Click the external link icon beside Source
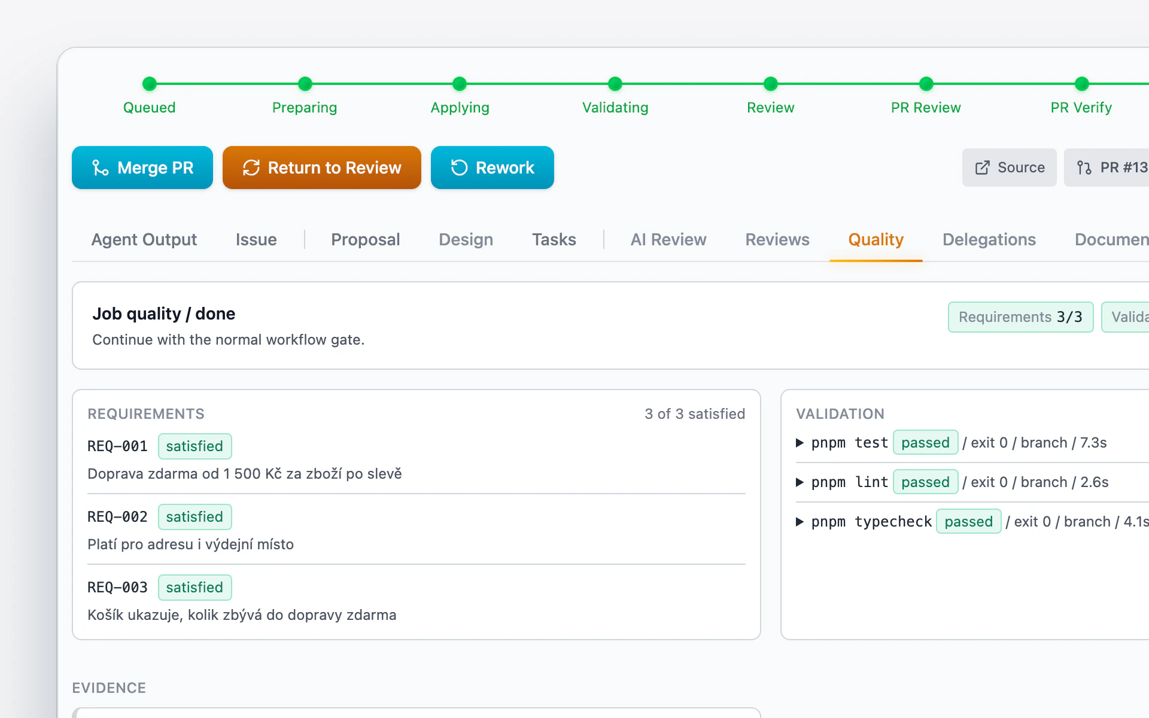Image resolution: width=1149 pixels, height=718 pixels. click(982, 168)
